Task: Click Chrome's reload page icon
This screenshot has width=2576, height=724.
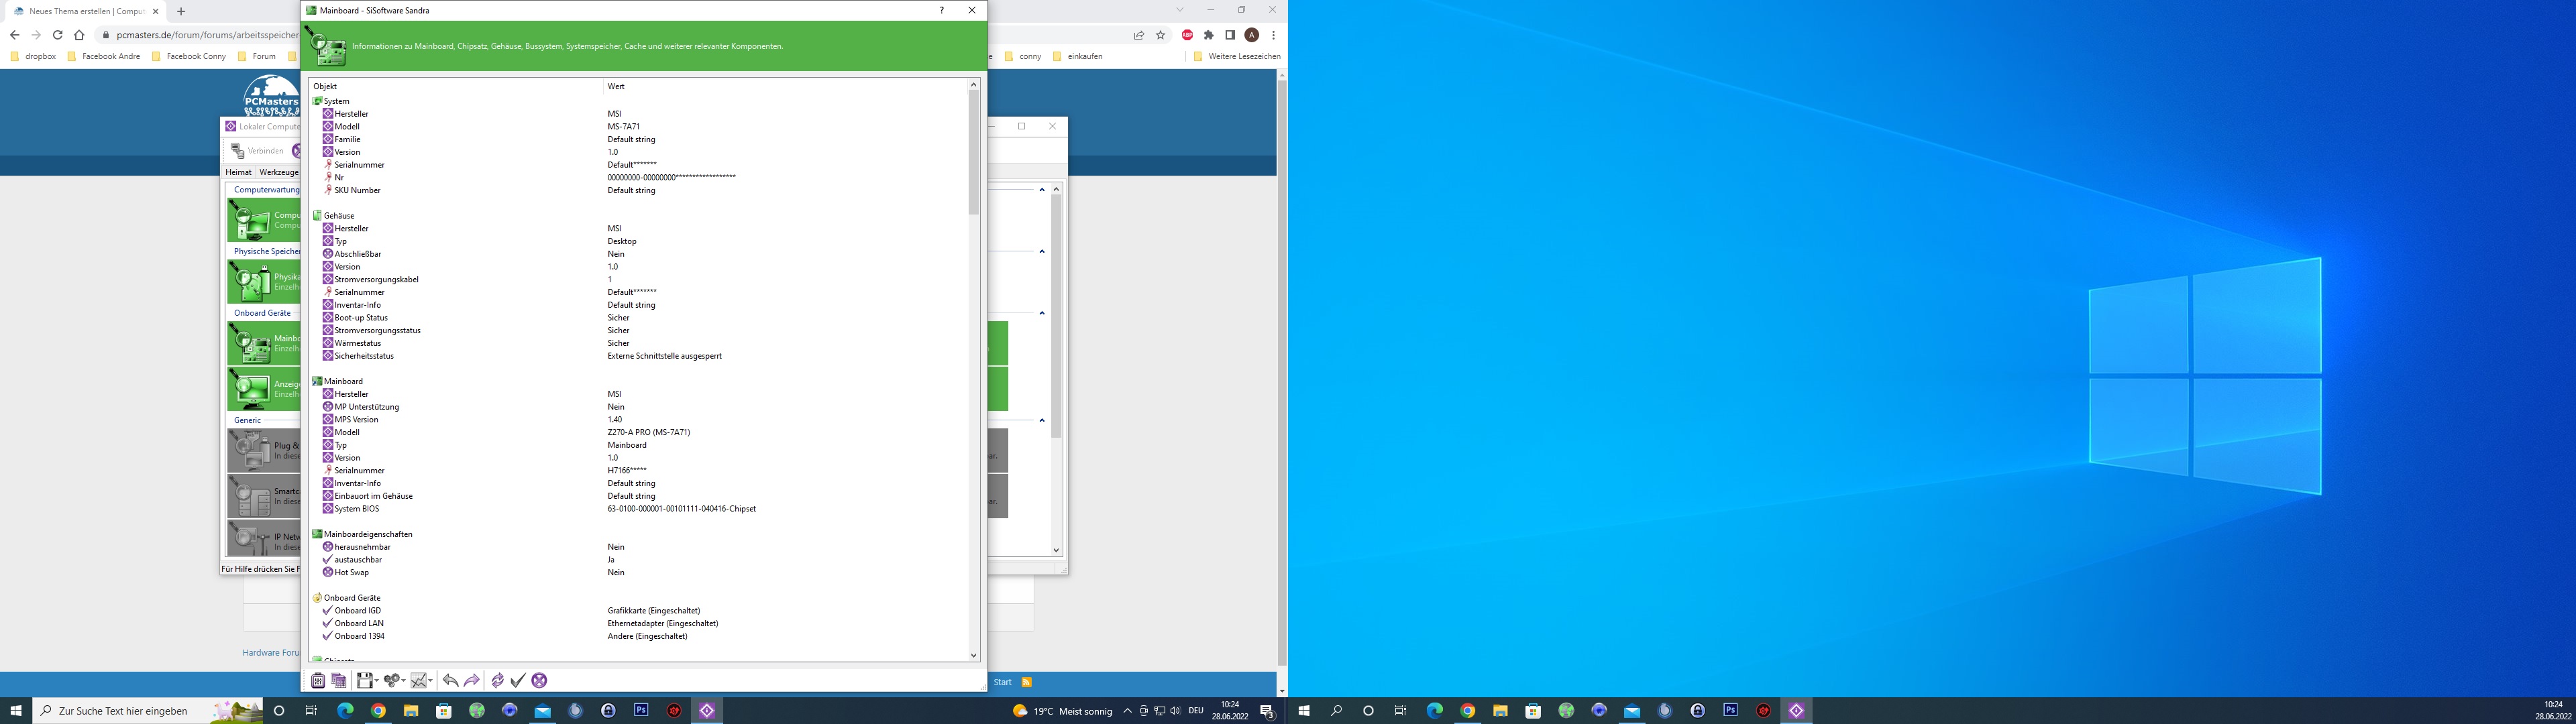Action: (x=57, y=35)
